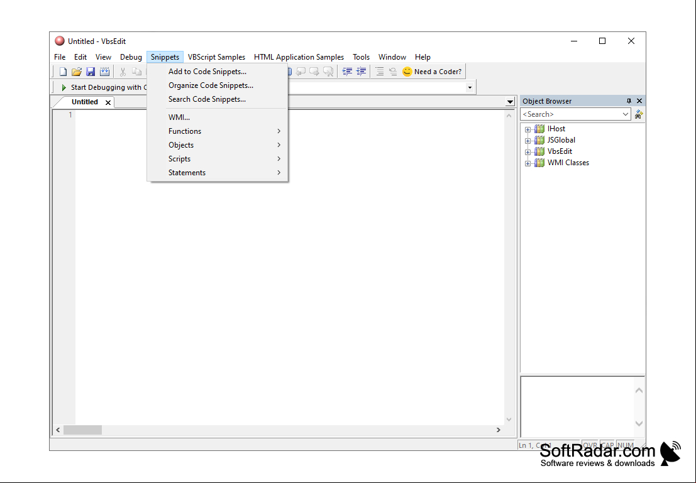Select WMI Classes in the tree
Screen dimensions: 696x483
[568, 163]
